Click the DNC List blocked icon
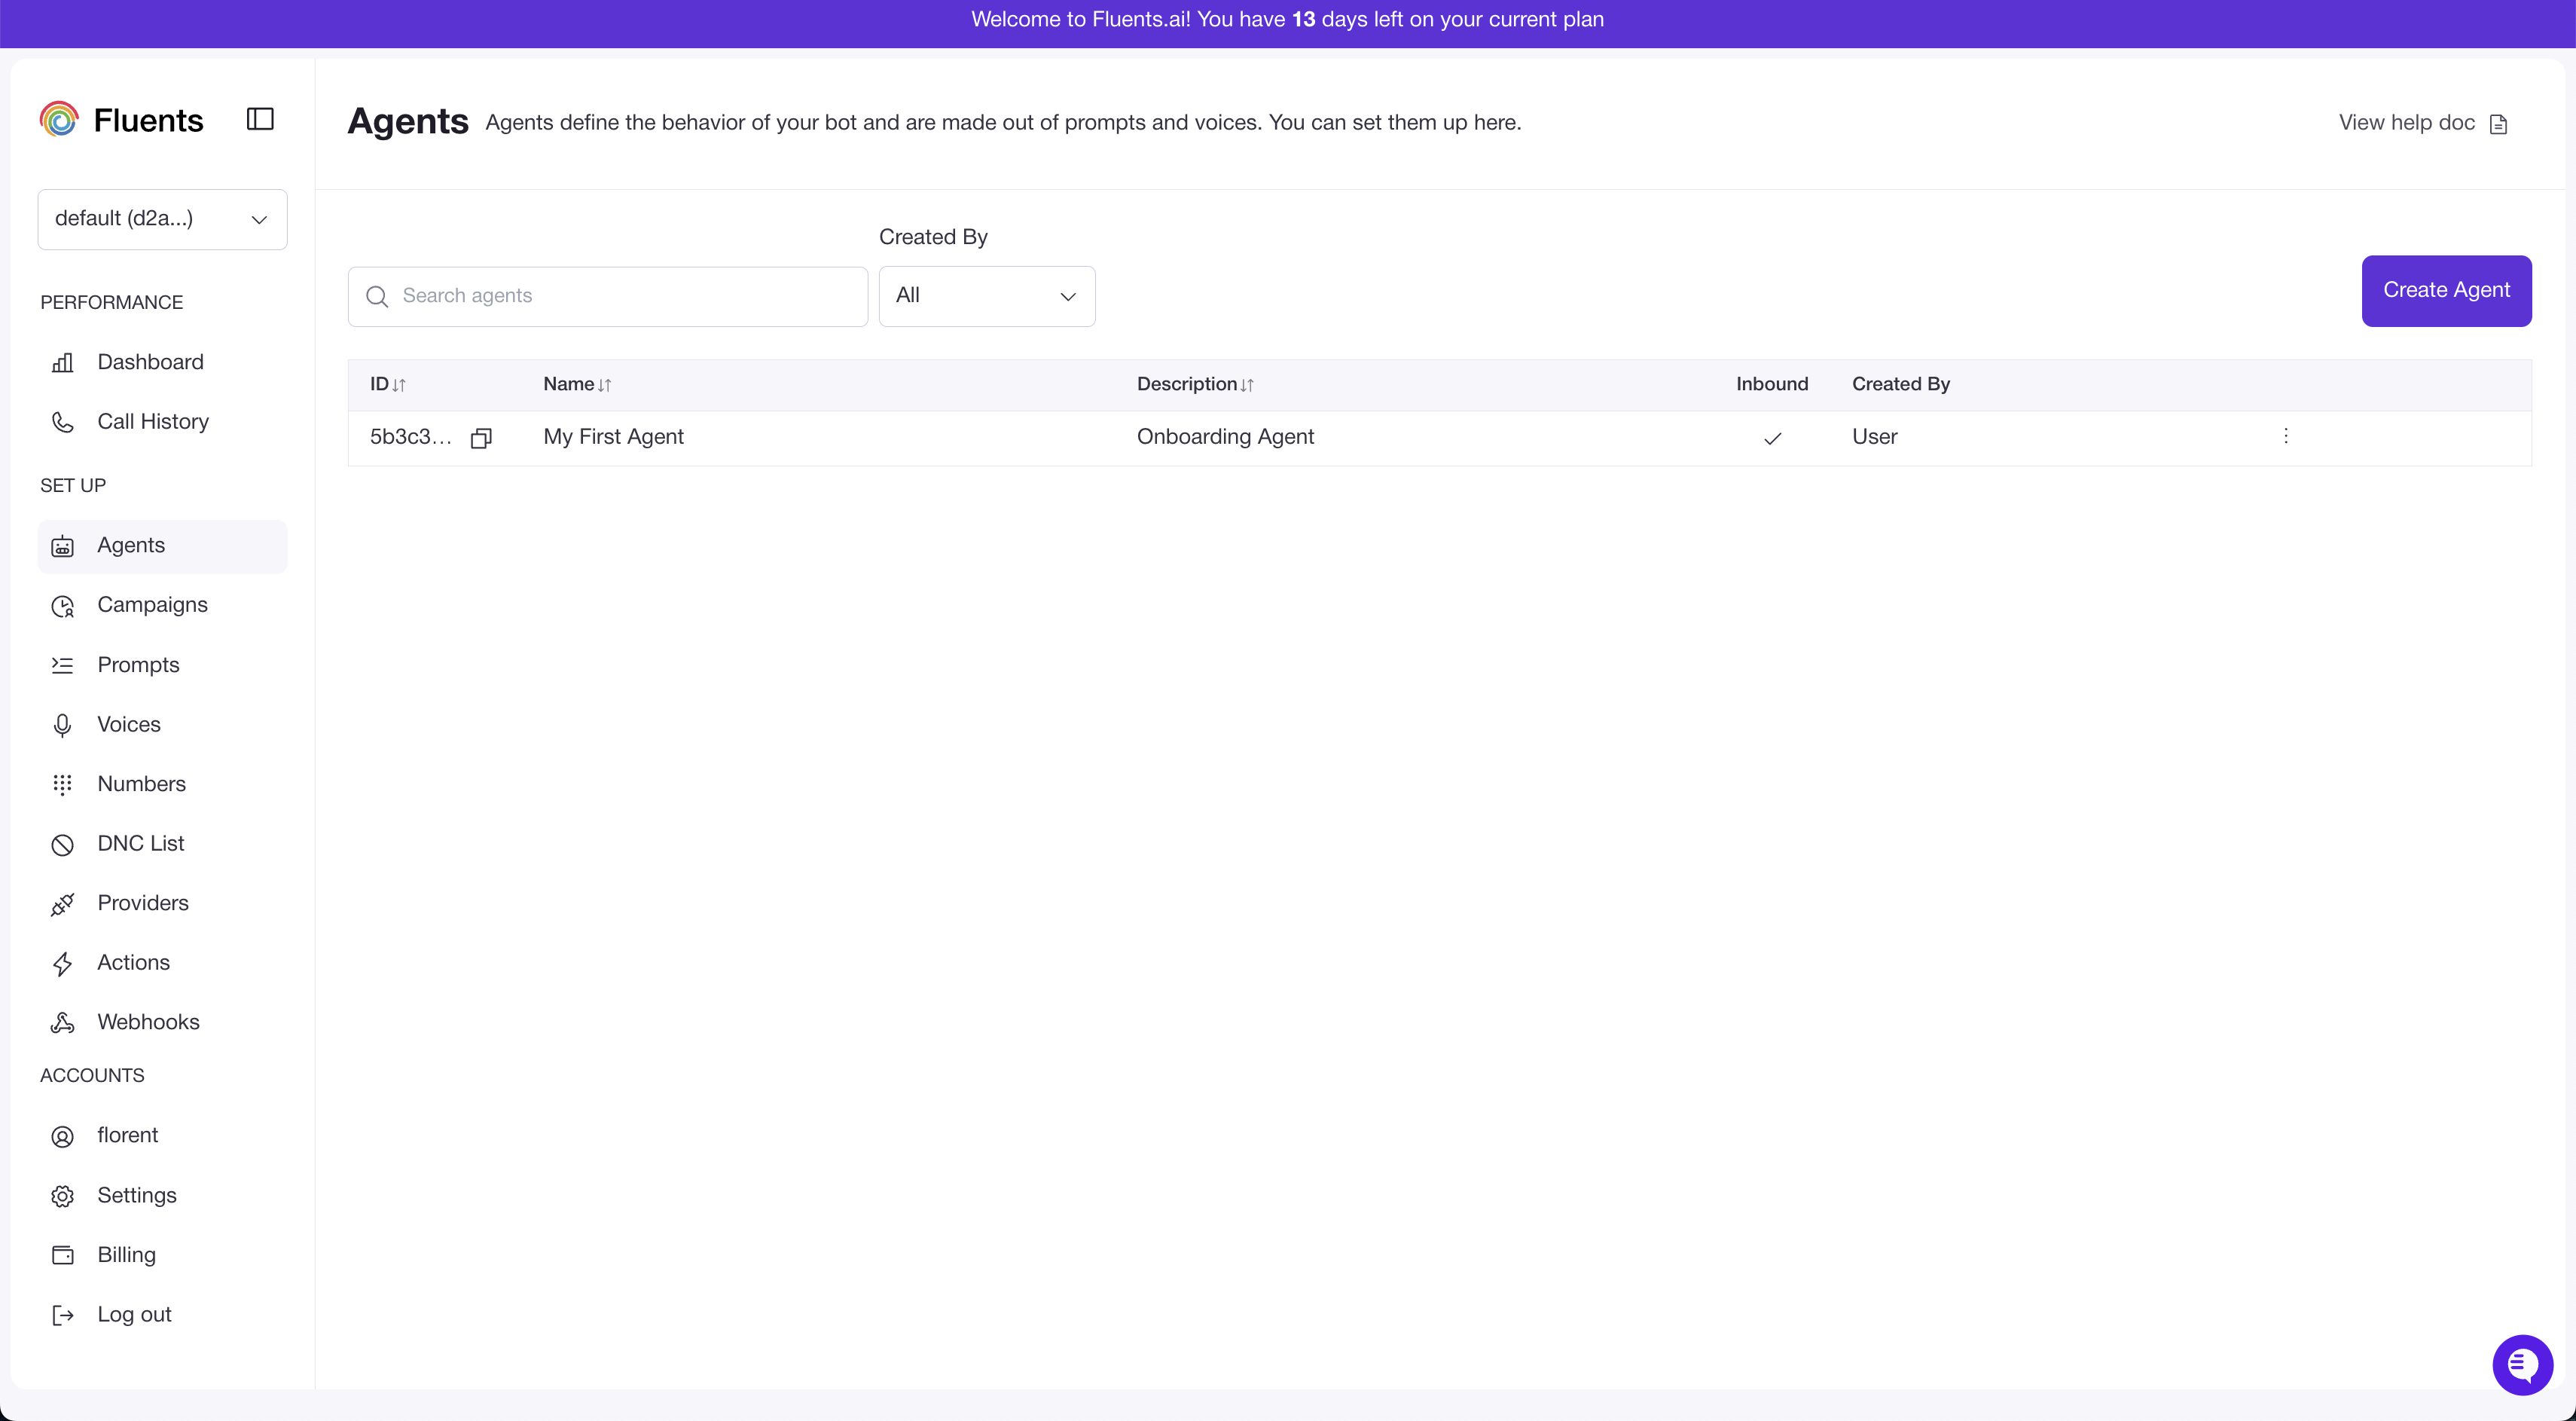The height and width of the screenshot is (1421, 2576). 62,844
